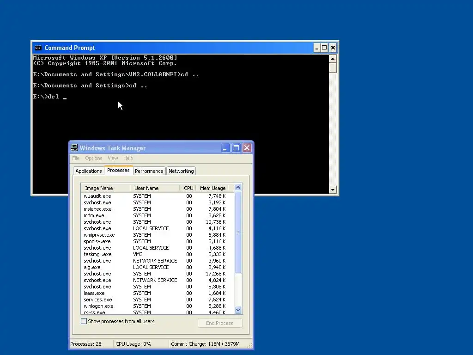The width and height of the screenshot is (473, 355).
Task: Click the Windows Task Manager title icon
Action: click(x=74, y=147)
